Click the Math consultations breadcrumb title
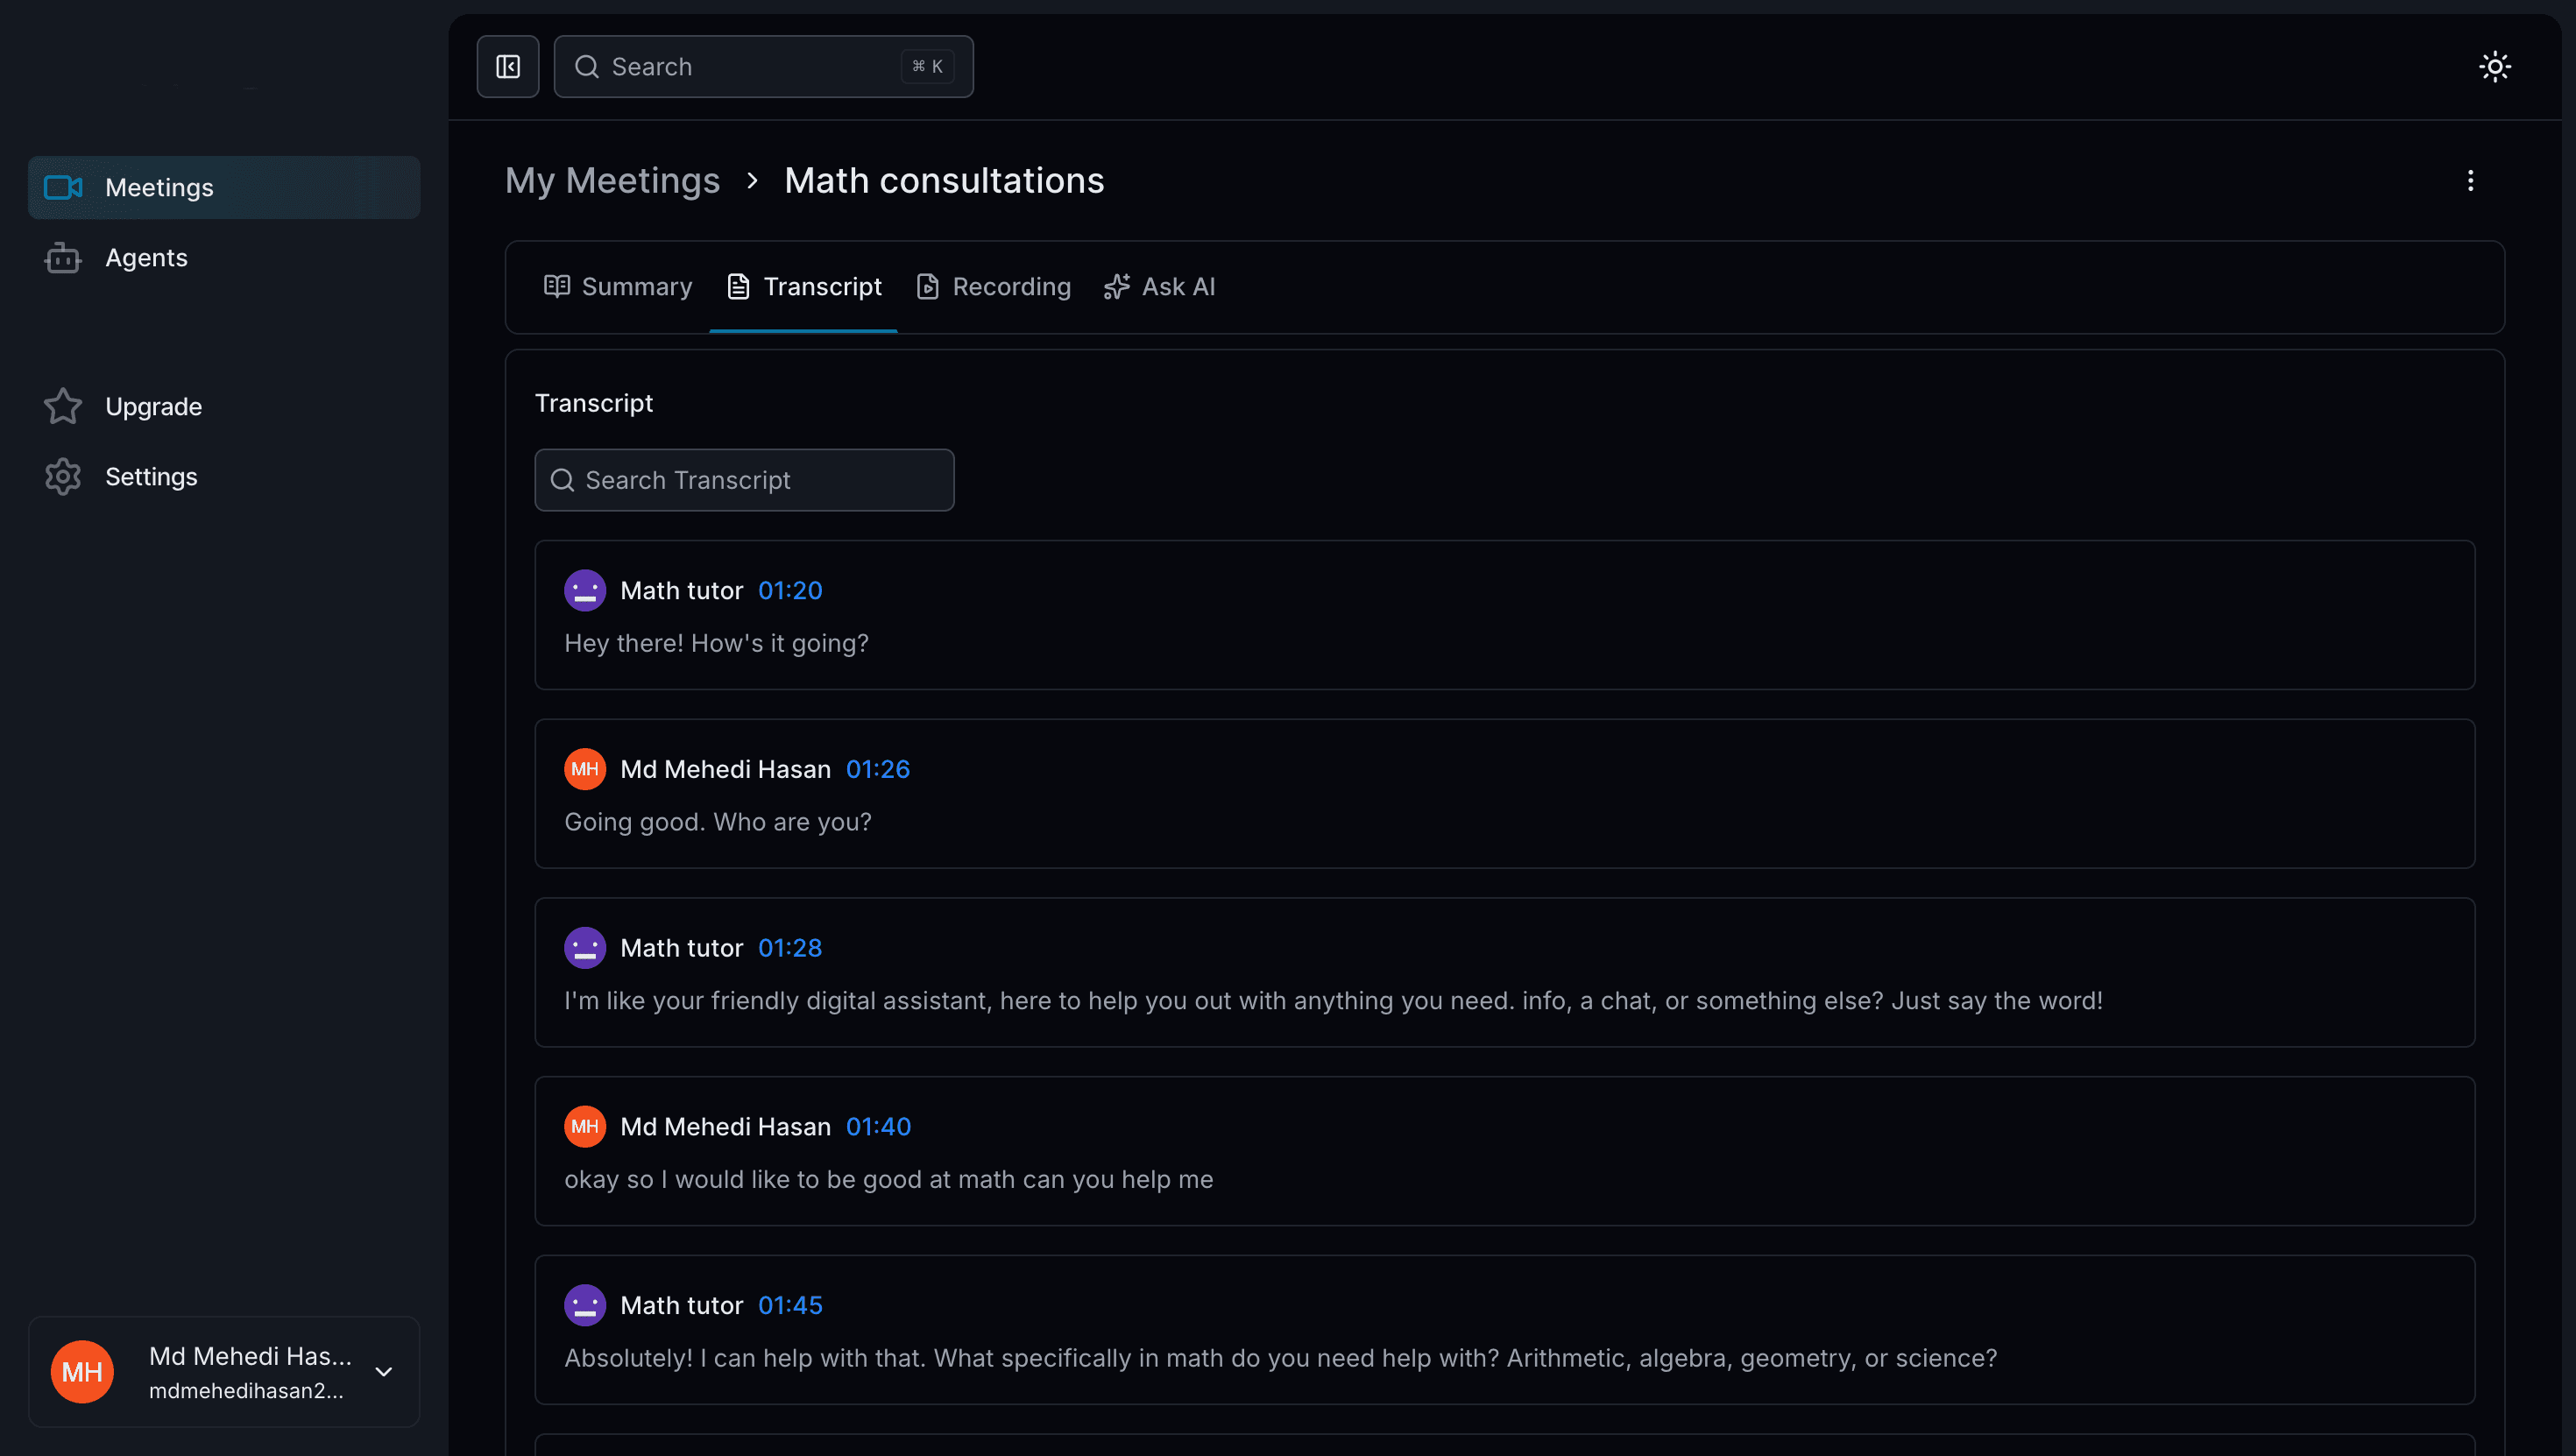2576x1456 pixels. coord(944,181)
